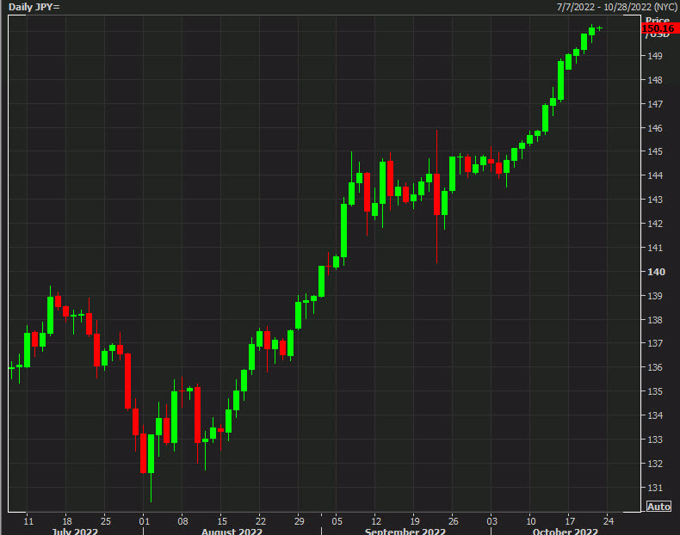Click the 139 price axis label
The width and height of the screenshot is (680, 535).
click(654, 296)
